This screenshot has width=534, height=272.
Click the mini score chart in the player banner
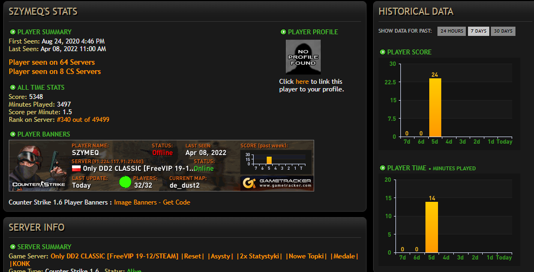276,162
